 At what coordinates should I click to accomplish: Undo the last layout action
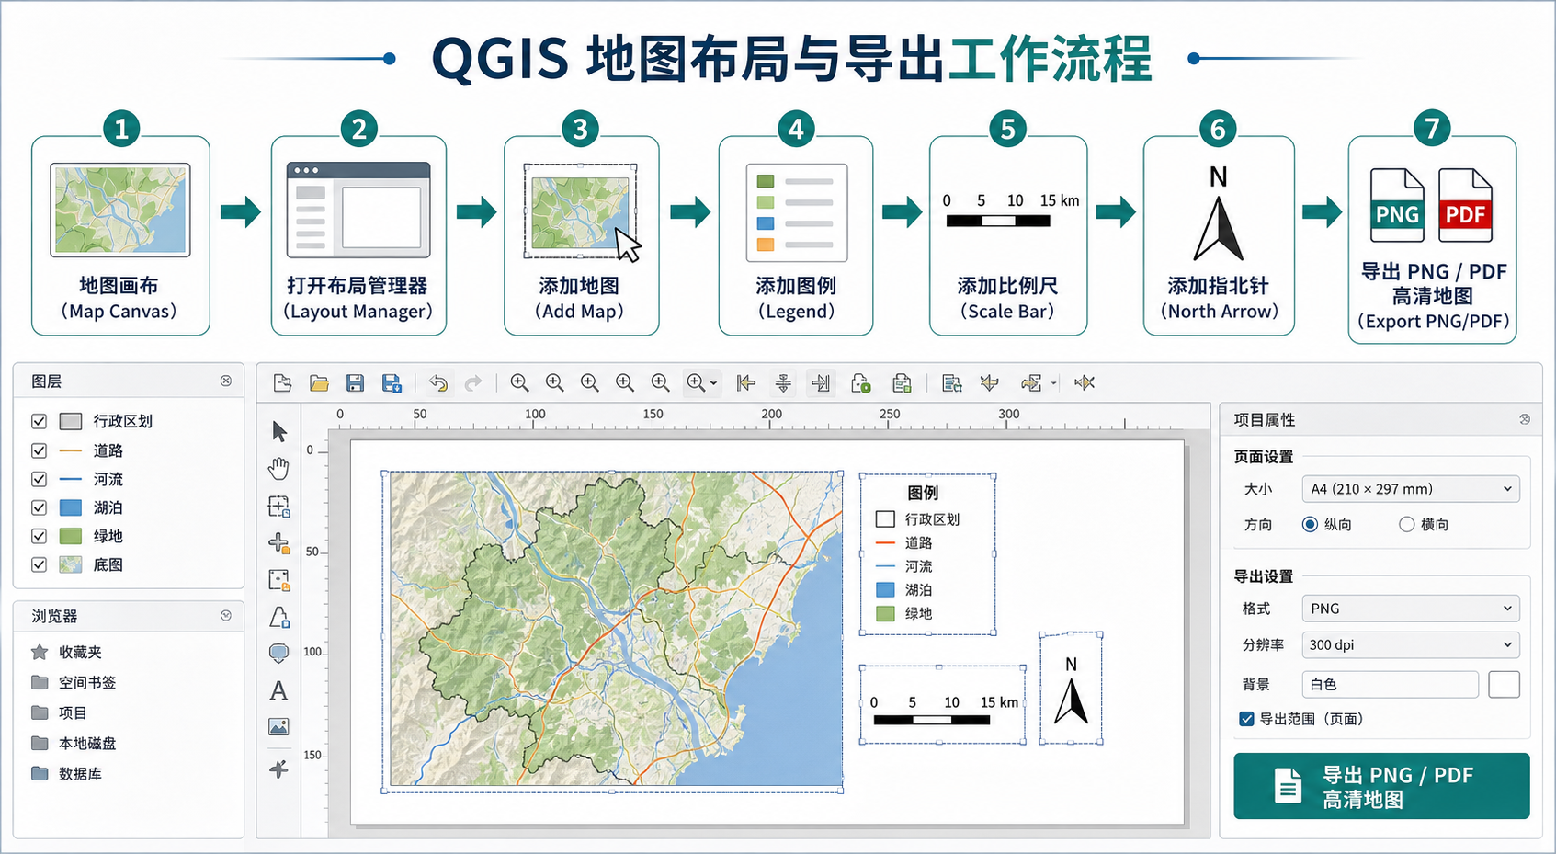(438, 383)
